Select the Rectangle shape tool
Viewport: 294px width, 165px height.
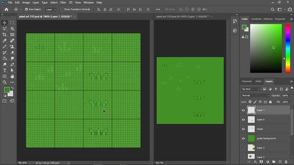(5, 77)
